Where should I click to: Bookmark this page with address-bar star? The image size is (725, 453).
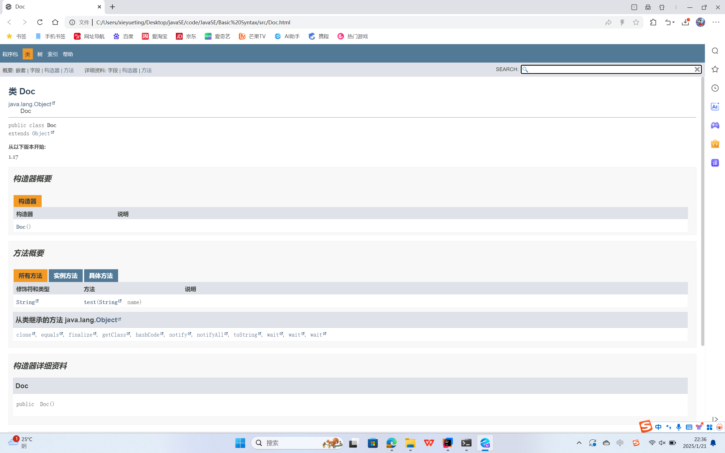tap(636, 22)
